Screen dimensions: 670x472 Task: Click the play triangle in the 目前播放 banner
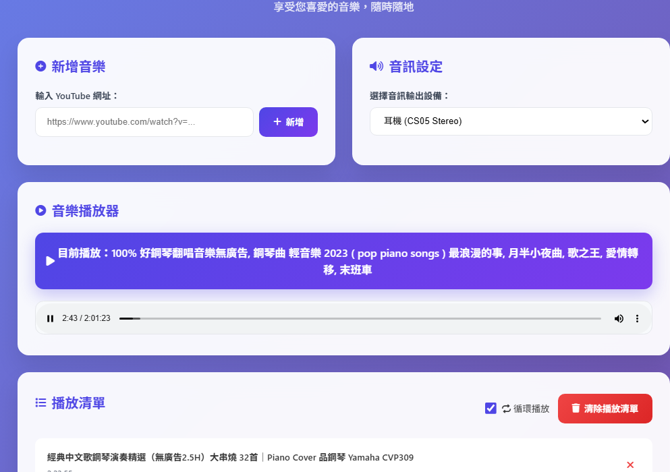coord(50,261)
